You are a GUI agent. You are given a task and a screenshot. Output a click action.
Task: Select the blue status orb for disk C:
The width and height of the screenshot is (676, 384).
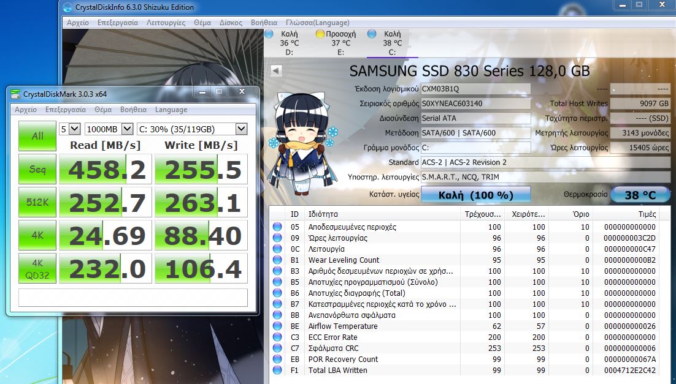(372, 34)
